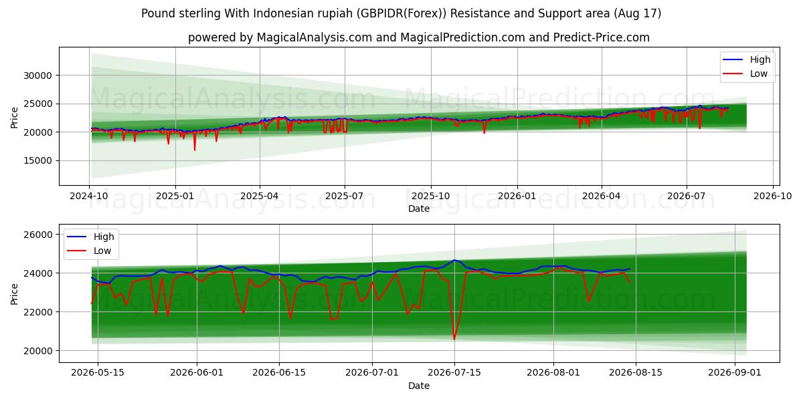The image size is (803, 401).
Task: Click the top chart 'Date' axis label
Action: 419,209
